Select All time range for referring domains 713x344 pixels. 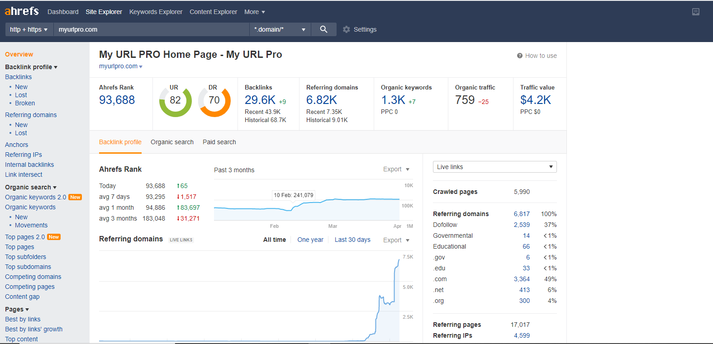[274, 240]
